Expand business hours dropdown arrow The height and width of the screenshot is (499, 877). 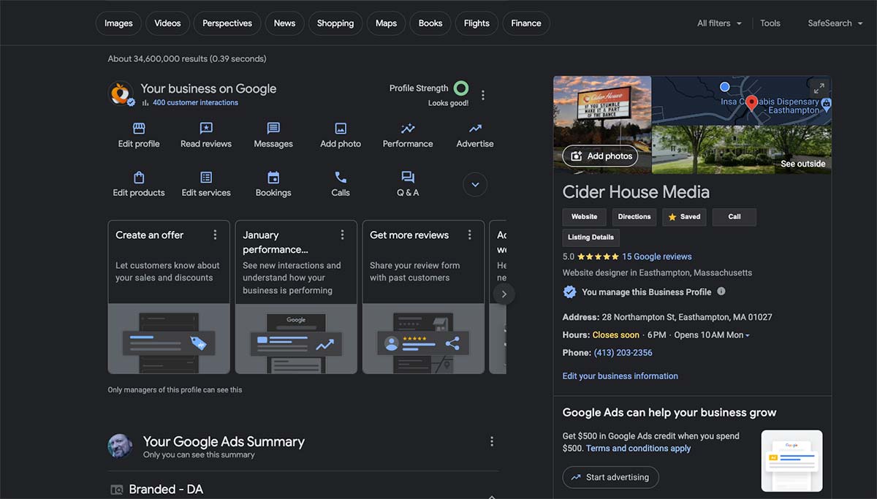pyautogui.click(x=748, y=335)
